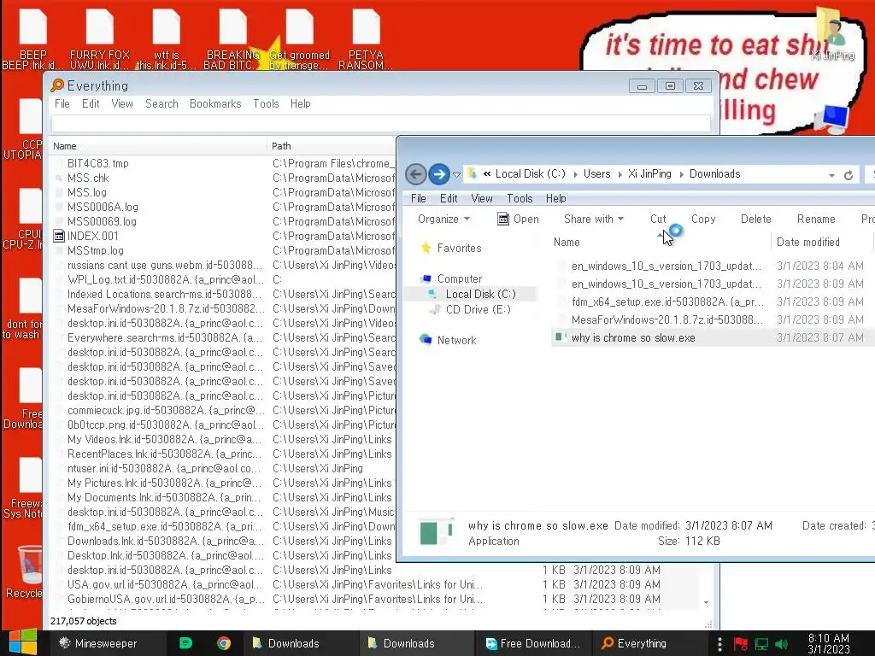This screenshot has height=656, width=875.
Task: Select MSS.chk in Everything results
Action: point(88,178)
